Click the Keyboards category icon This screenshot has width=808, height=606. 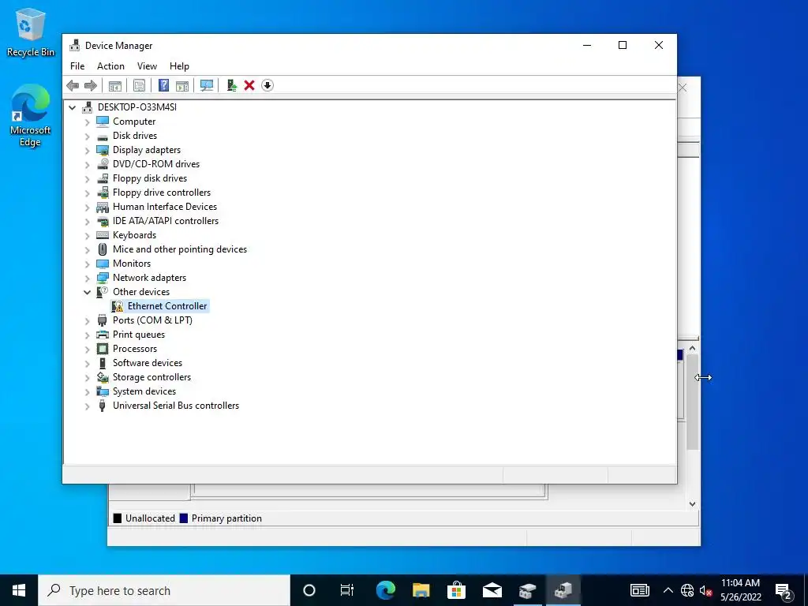(103, 235)
